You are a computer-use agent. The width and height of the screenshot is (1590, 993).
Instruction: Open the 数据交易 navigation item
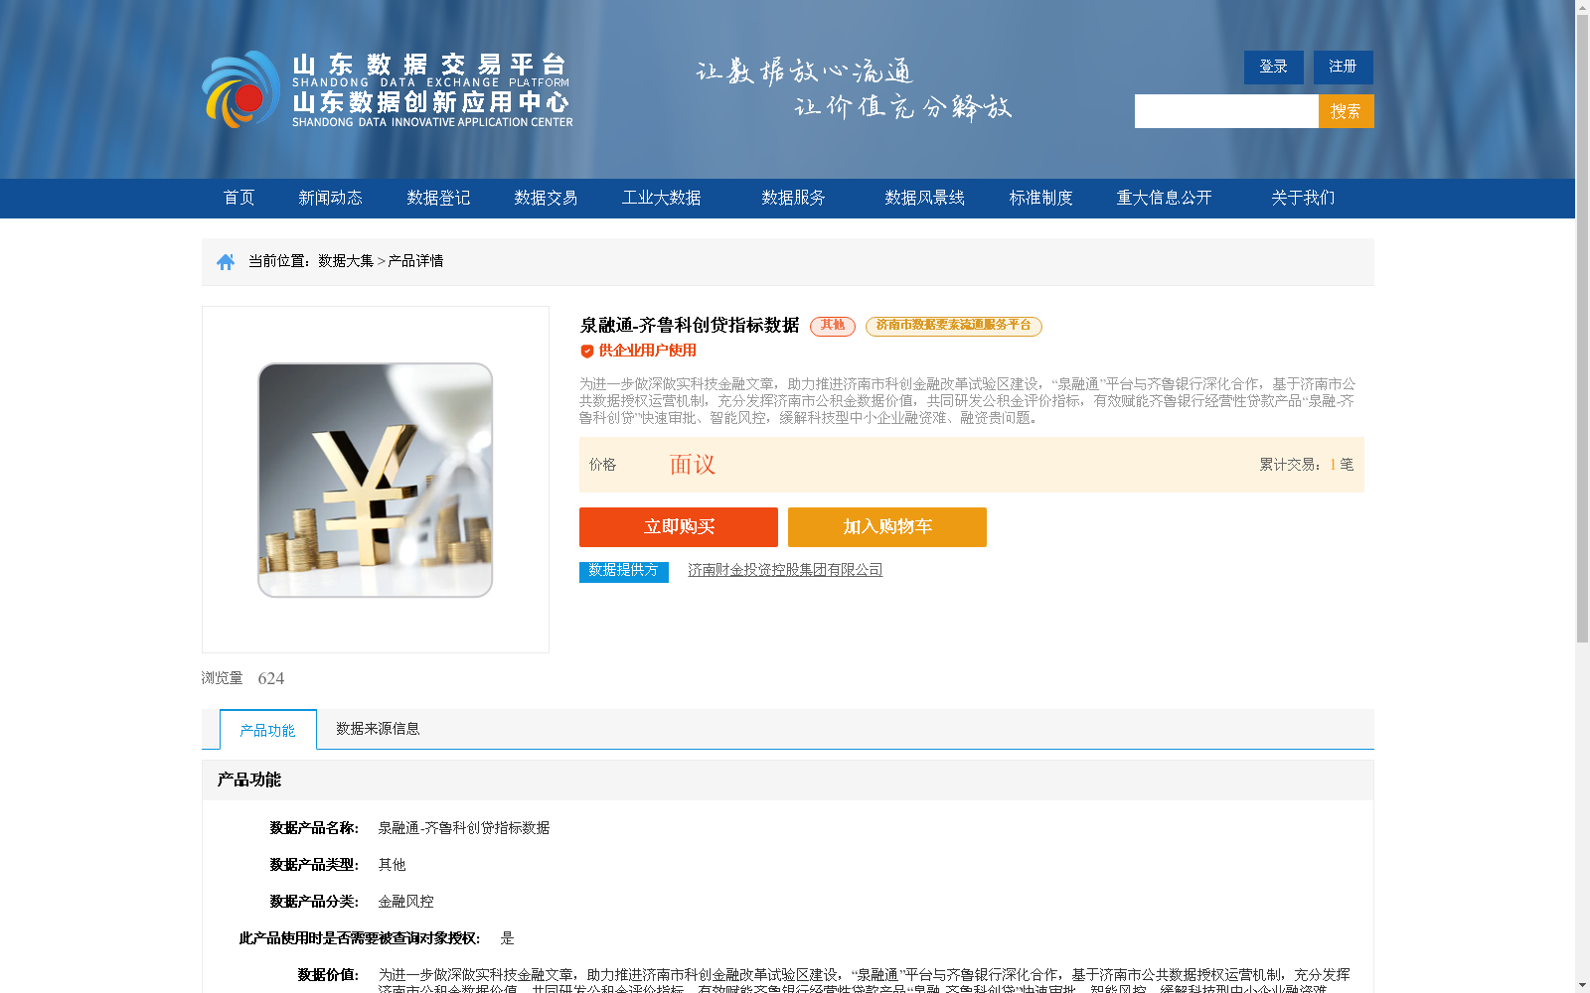pos(545,198)
